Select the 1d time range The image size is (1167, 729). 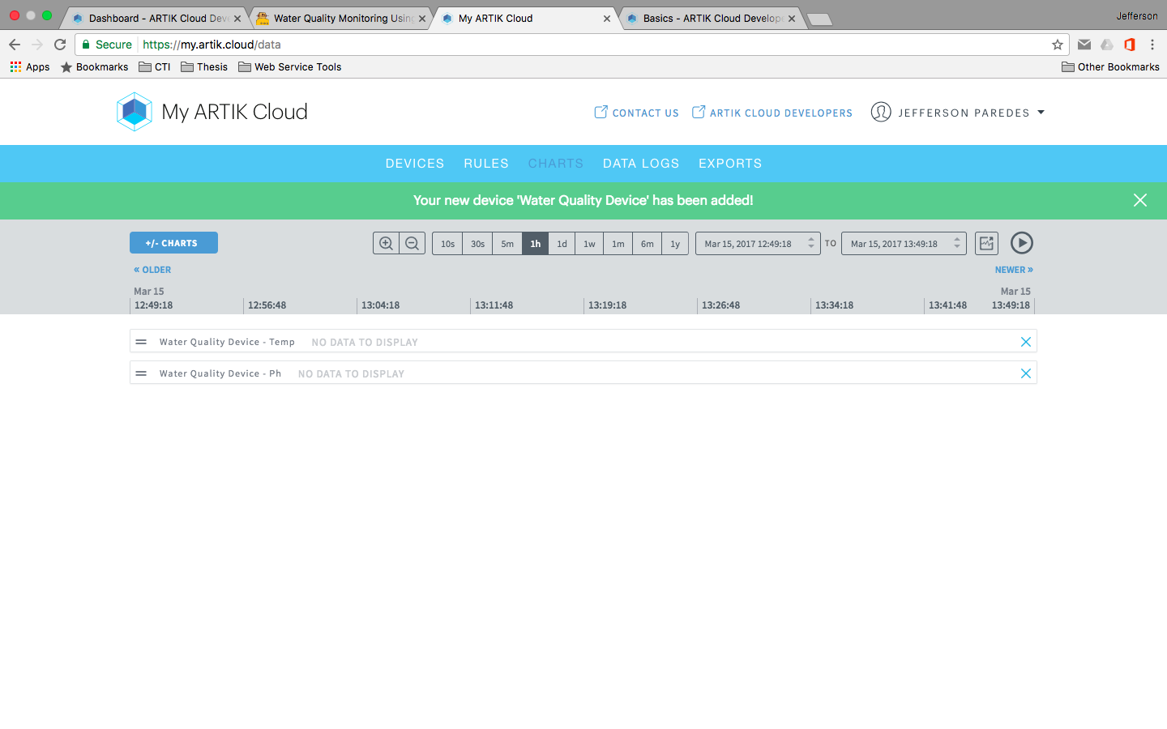pyautogui.click(x=562, y=244)
